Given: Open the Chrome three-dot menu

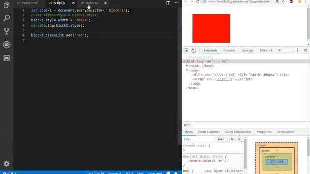Looking at the screenshot, I should (x=306, y=2).
